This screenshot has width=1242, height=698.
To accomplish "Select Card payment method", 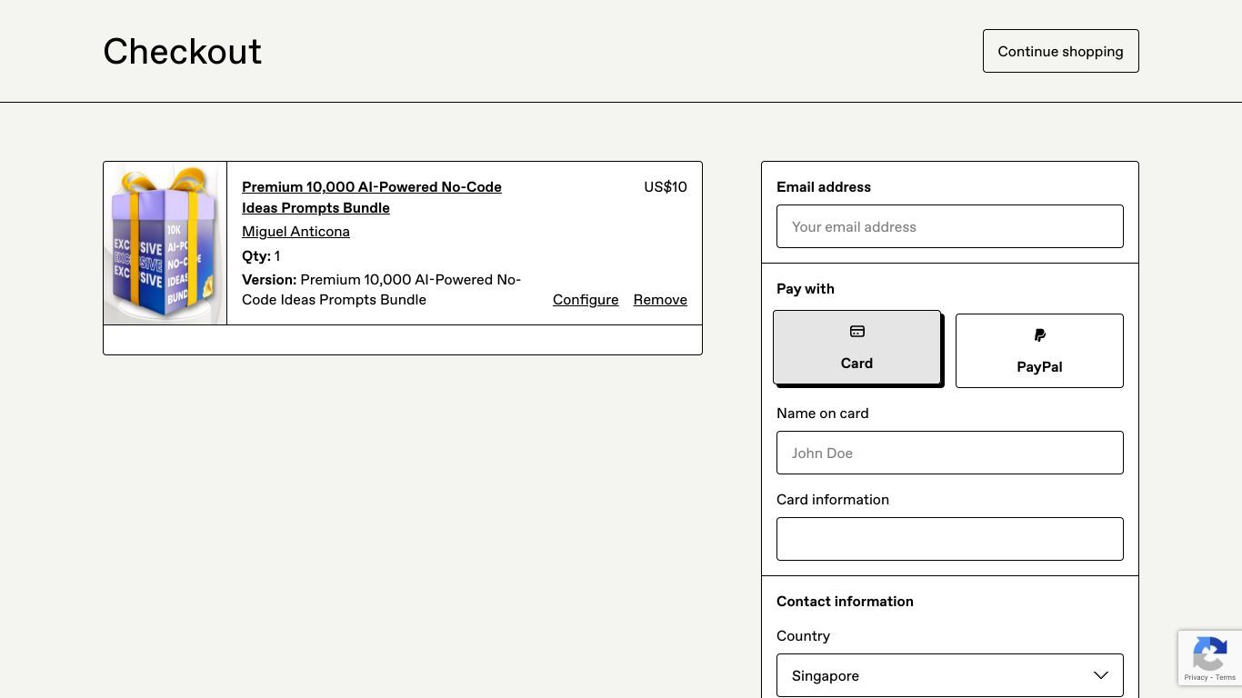I will pos(856,347).
